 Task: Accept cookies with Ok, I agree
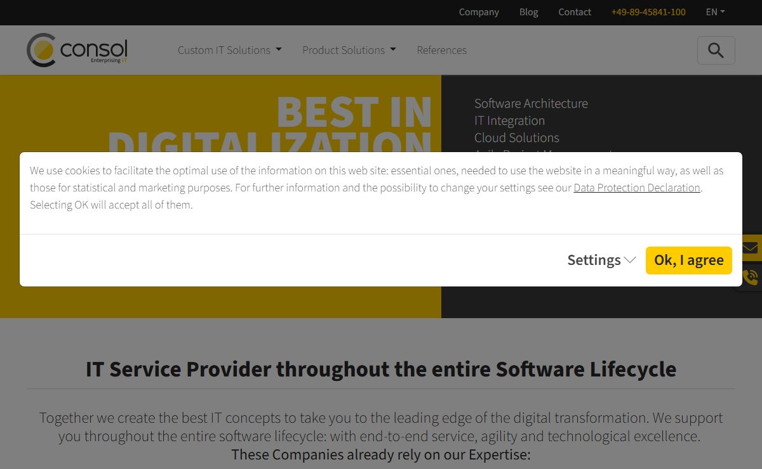click(689, 260)
